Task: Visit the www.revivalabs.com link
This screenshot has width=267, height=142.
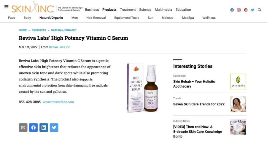Action: (58, 102)
